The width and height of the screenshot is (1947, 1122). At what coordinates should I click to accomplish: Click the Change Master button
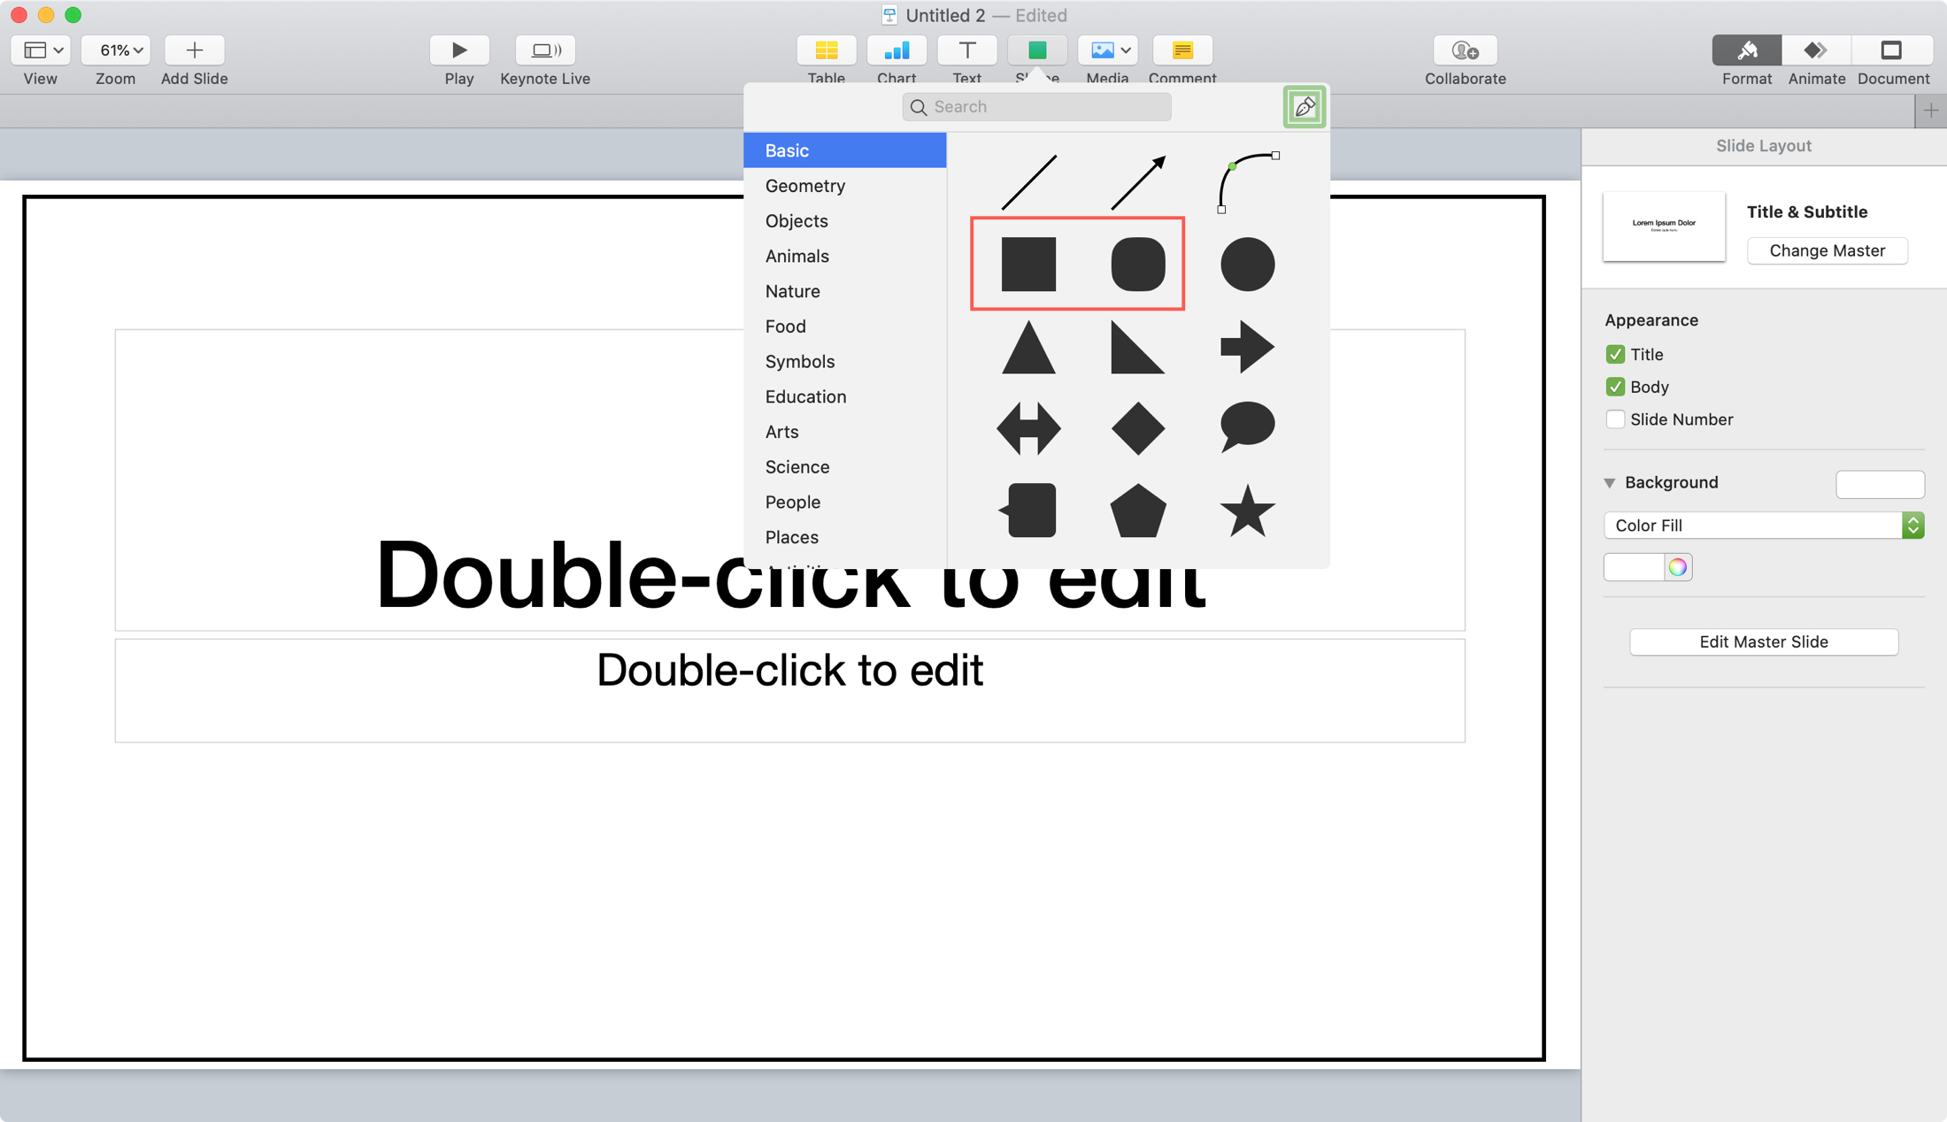coord(1828,250)
